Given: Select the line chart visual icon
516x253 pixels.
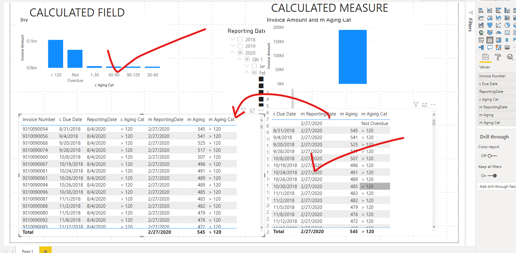Looking at the screenshot, I should pos(481,18).
